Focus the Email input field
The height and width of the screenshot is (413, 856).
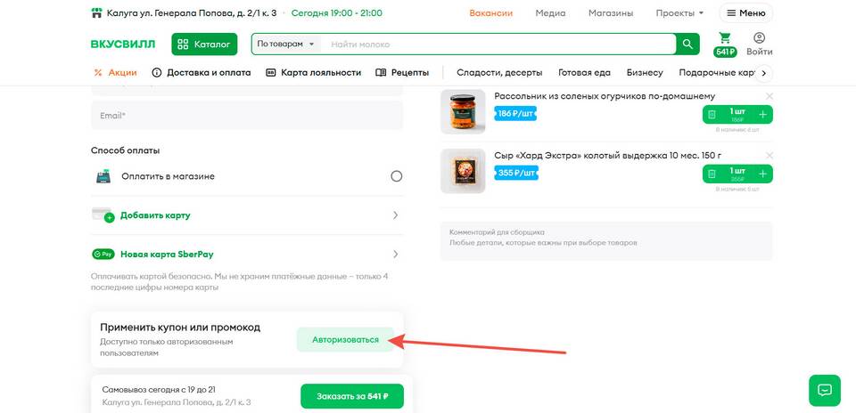click(247, 116)
